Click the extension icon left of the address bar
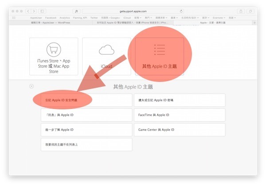Image resolution: width=266 pixels, height=186 pixels. pos(77,11)
